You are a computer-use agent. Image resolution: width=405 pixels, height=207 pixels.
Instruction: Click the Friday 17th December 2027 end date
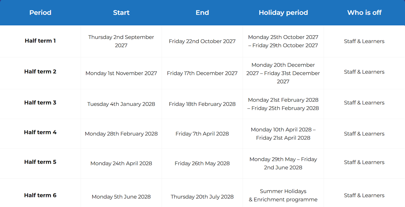(x=202, y=73)
